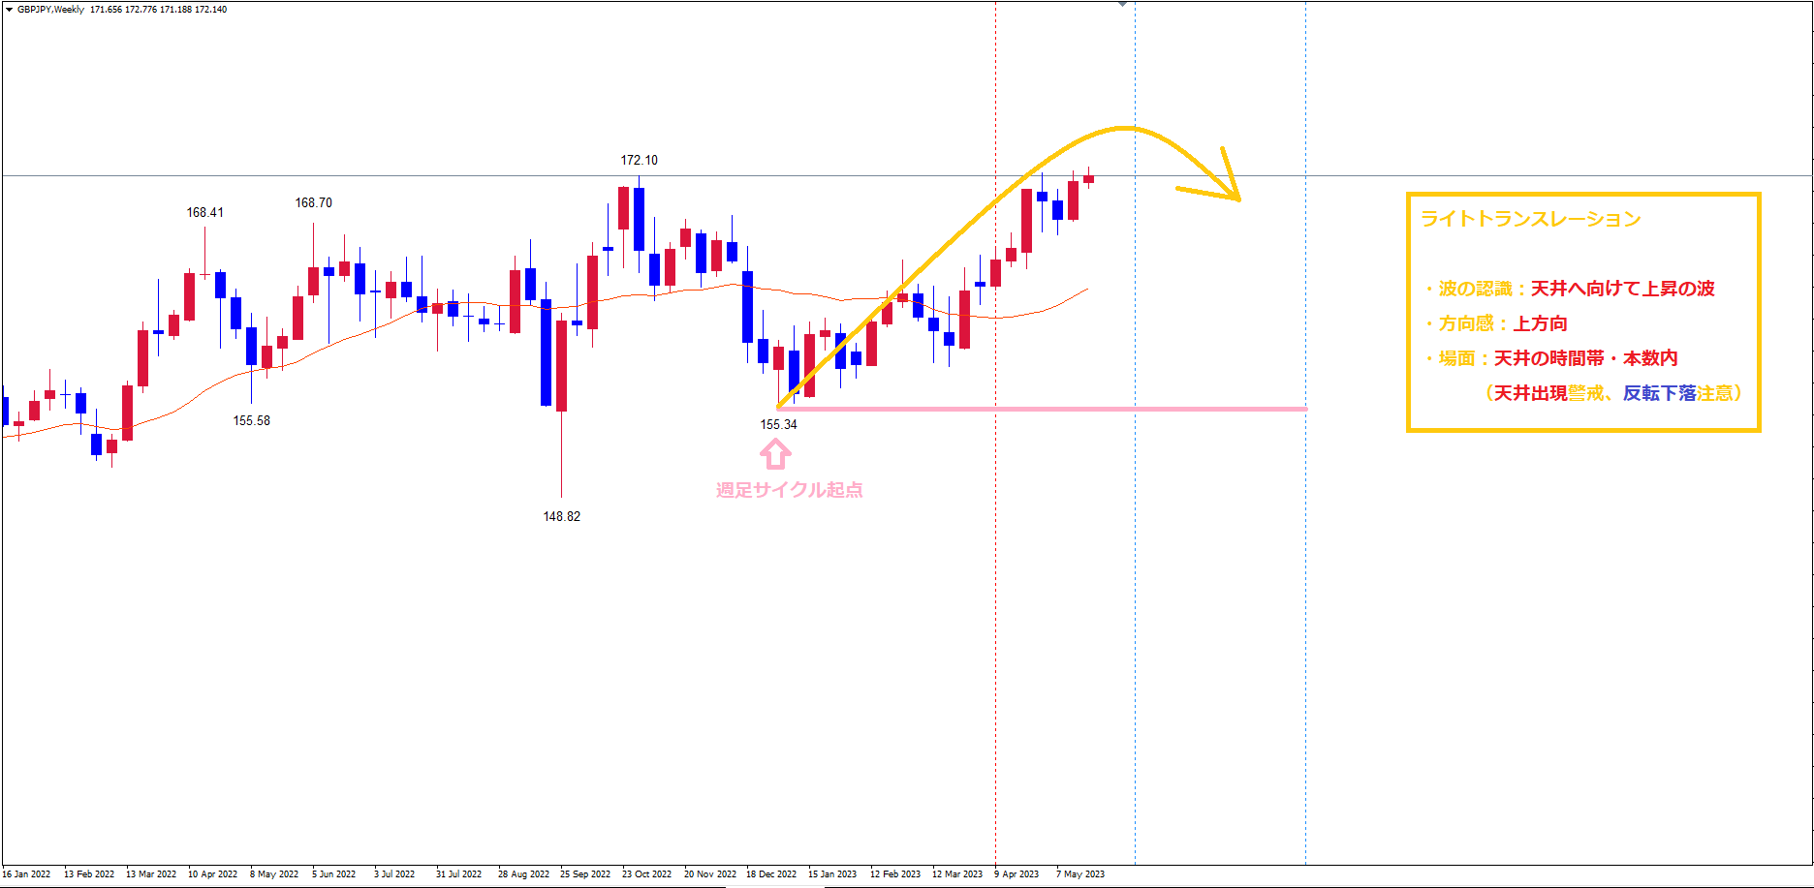Viewport: 1814px width, 888px height.
Task: Click the yellow curved arrow head
Action: click(1231, 187)
